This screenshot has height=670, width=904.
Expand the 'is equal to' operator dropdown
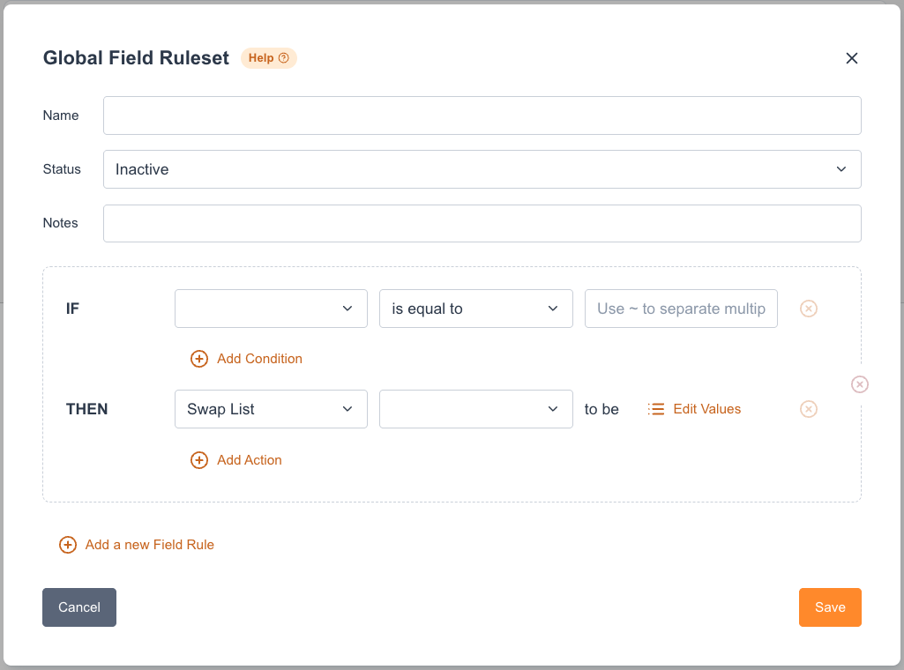(475, 309)
